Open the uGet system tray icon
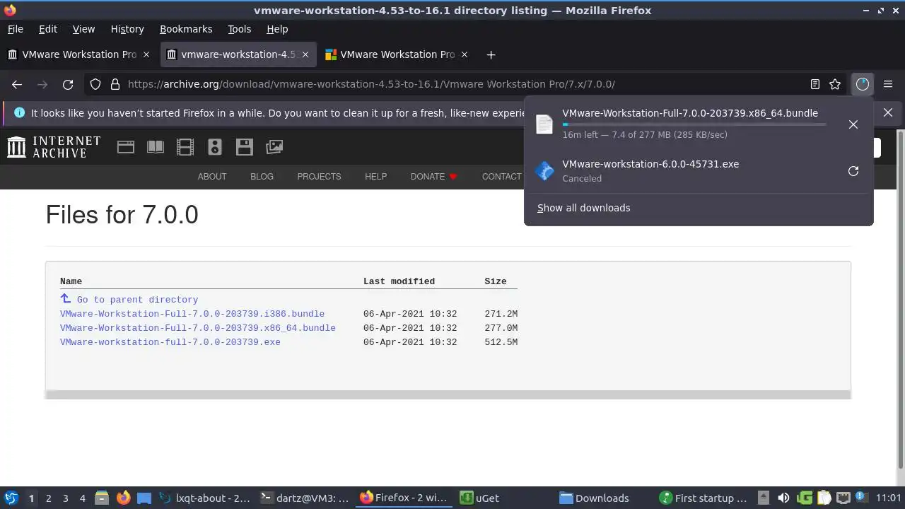905x509 pixels. (x=805, y=498)
